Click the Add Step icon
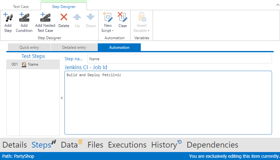 (8, 18)
